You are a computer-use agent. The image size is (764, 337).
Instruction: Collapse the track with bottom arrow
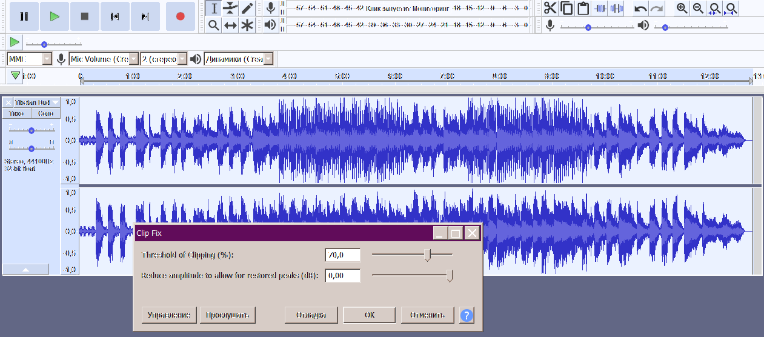pyautogui.click(x=25, y=269)
